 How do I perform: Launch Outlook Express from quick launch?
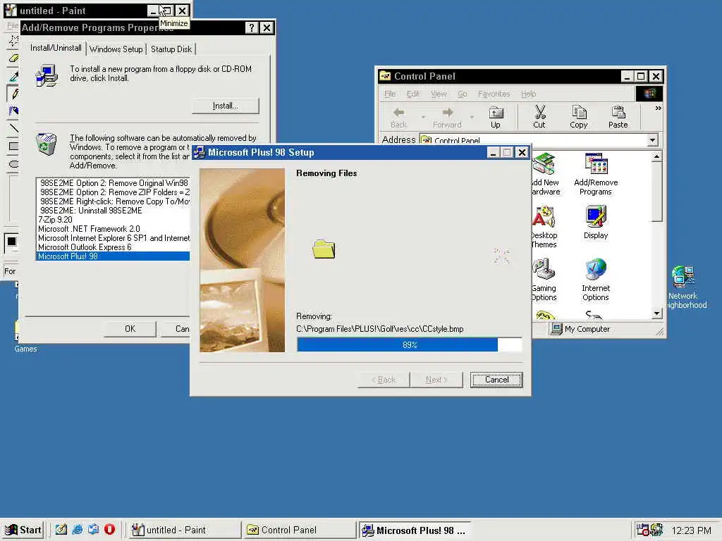[x=94, y=530]
